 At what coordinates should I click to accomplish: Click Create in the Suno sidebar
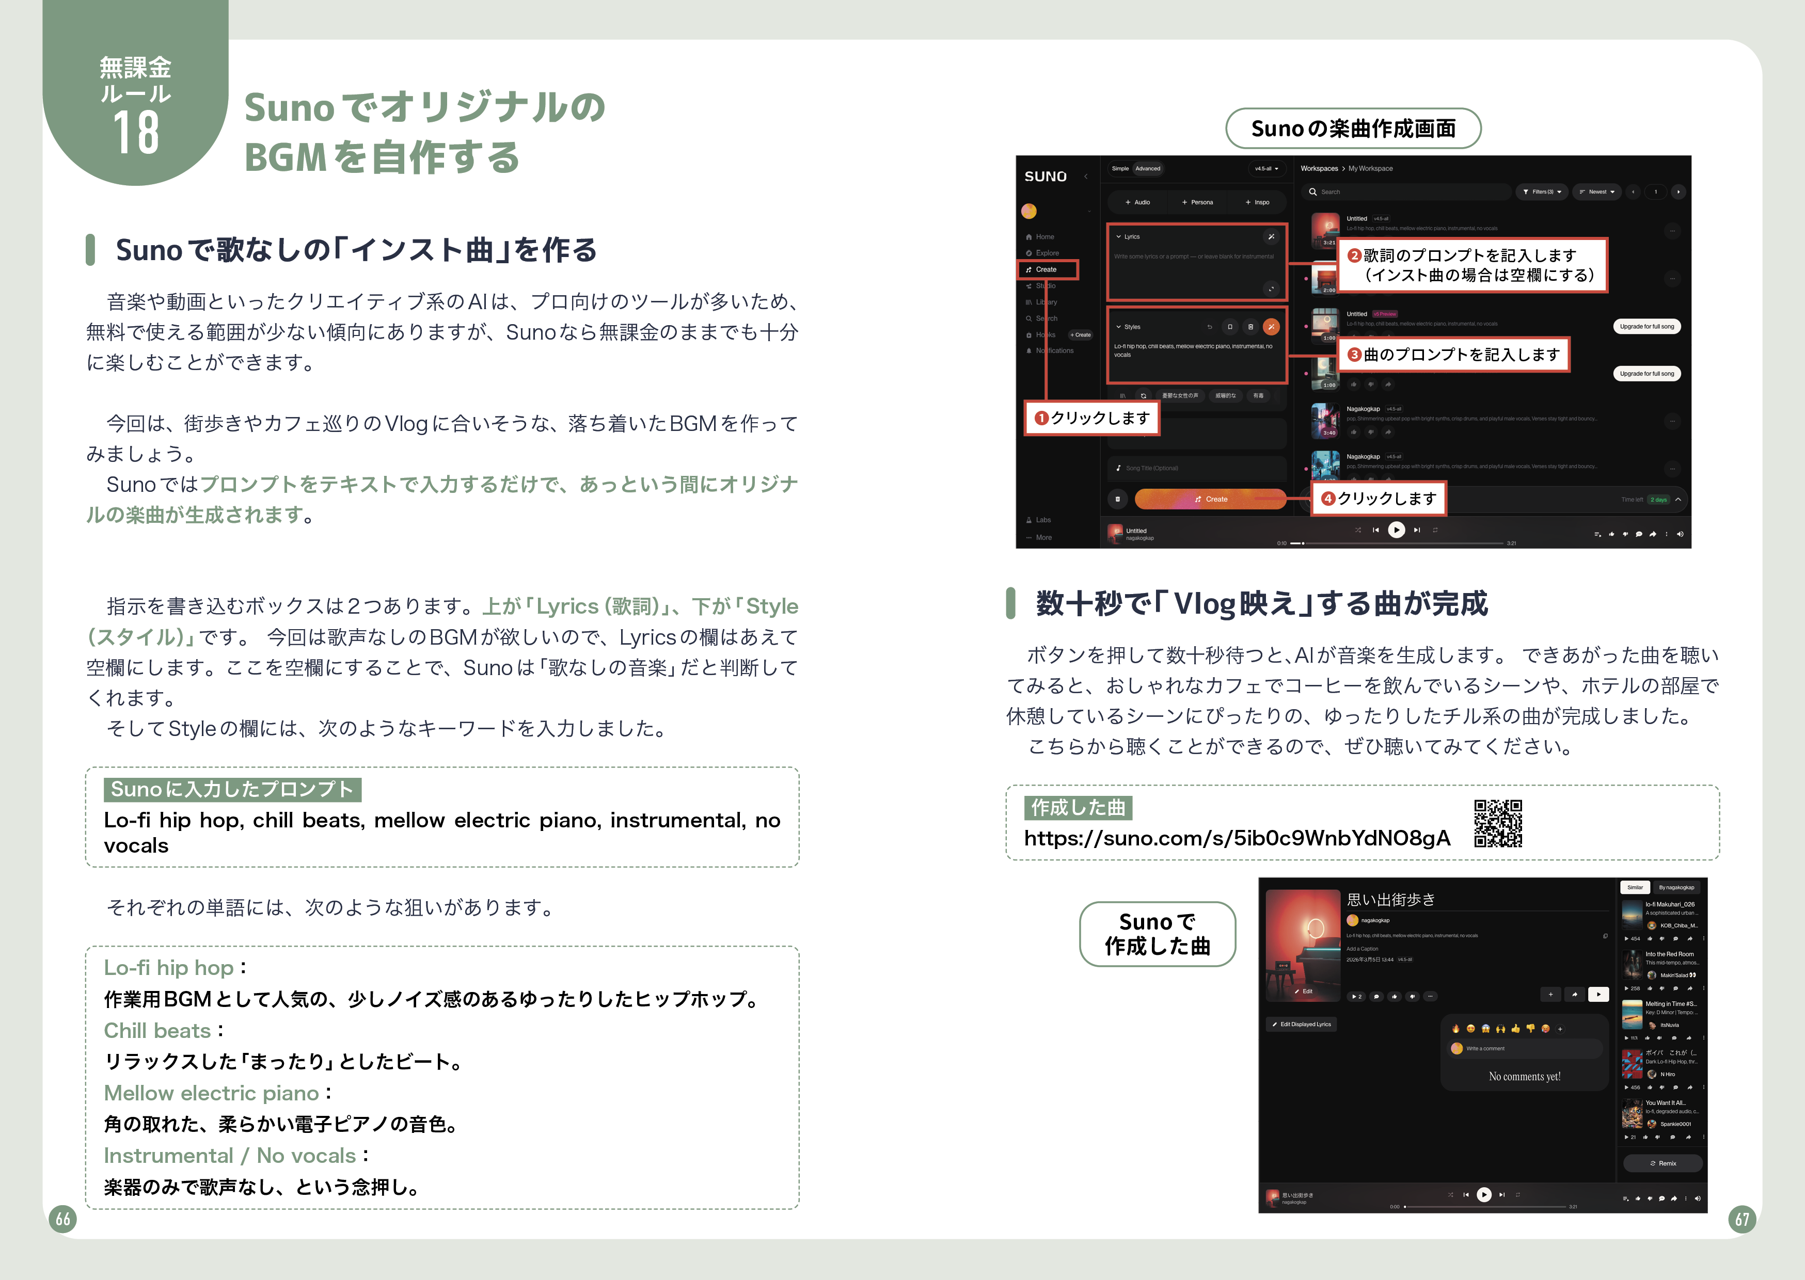[x=1045, y=269]
